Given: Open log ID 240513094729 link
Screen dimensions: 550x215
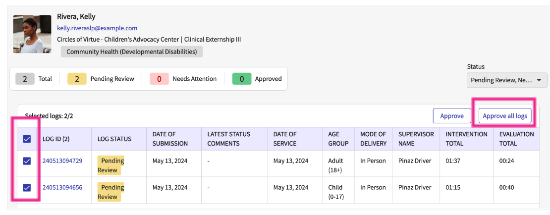Looking at the screenshot, I should point(62,161).
